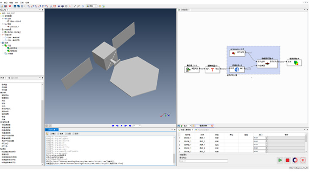Click the grey sphere icon in toolbar

(66, 6)
